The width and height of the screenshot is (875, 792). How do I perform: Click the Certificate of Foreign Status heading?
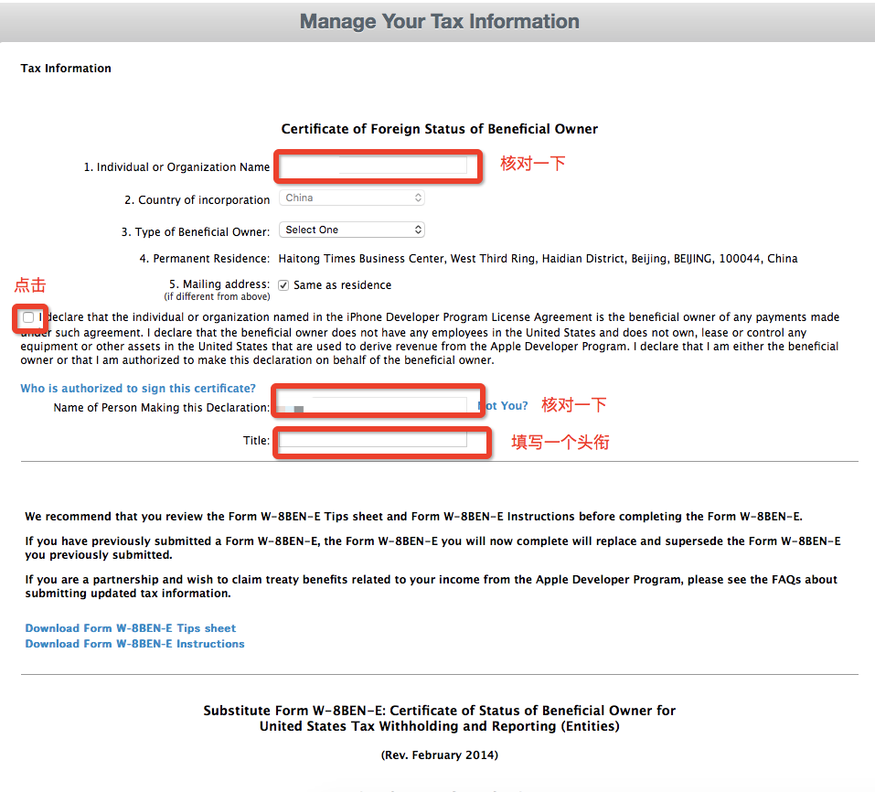[439, 129]
